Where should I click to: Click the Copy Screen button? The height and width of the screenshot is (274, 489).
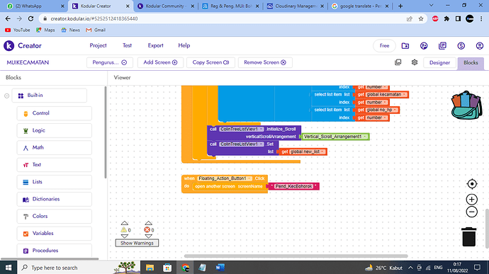pos(210,62)
